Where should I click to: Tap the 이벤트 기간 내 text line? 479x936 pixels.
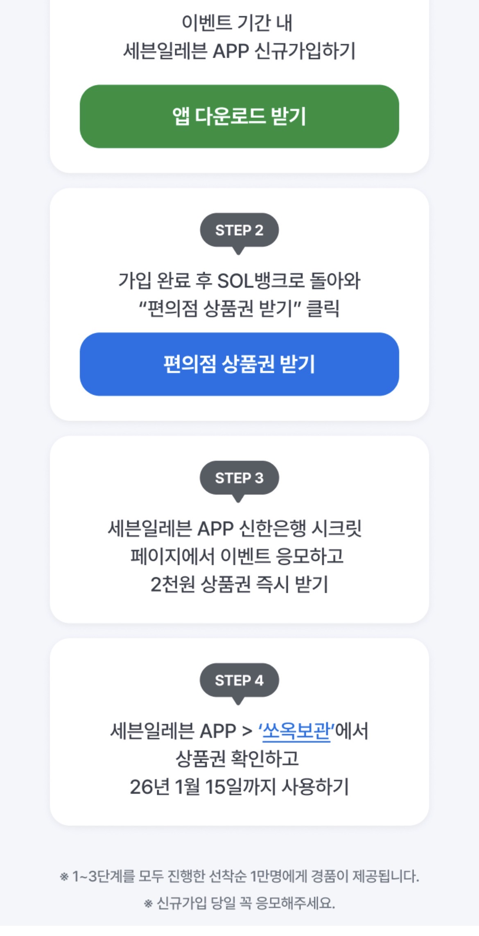[x=237, y=23]
